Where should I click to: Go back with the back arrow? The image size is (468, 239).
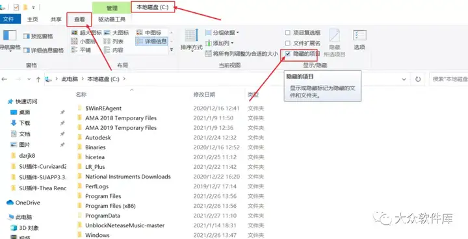pyautogui.click(x=4, y=79)
